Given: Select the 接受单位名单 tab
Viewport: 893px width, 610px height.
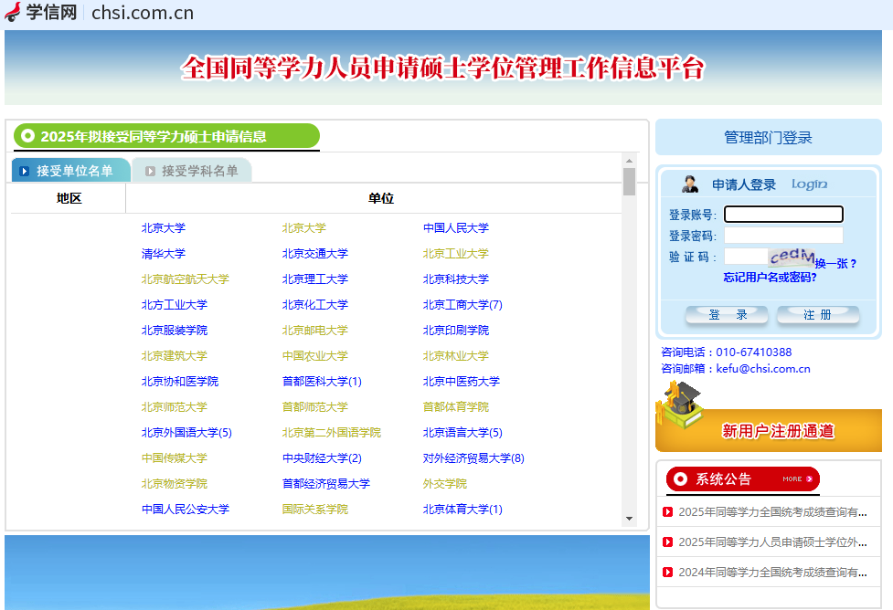Looking at the screenshot, I should pos(71,171).
